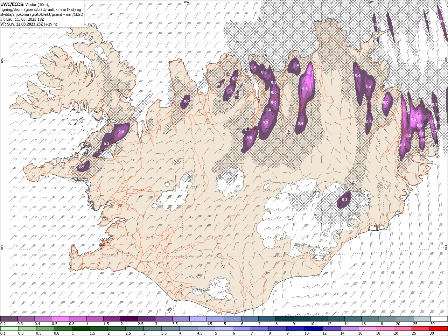Click the upper legend swatch between 14 and 16
Image resolution: width=448 pixels, height=336 pixels.
click(x=353, y=319)
